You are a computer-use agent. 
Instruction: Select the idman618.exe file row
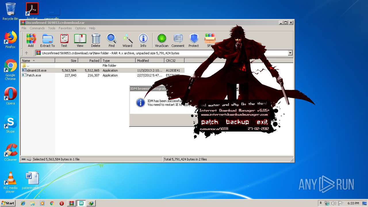coord(103,70)
